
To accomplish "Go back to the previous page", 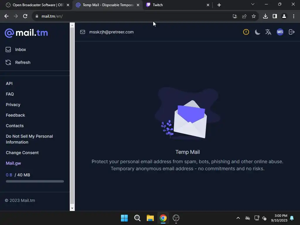I will click(x=6, y=16).
